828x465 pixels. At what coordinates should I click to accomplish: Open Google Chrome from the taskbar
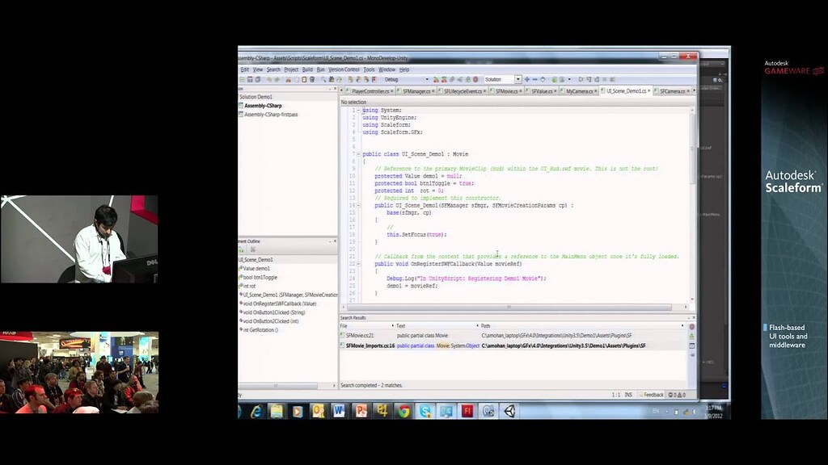403,410
